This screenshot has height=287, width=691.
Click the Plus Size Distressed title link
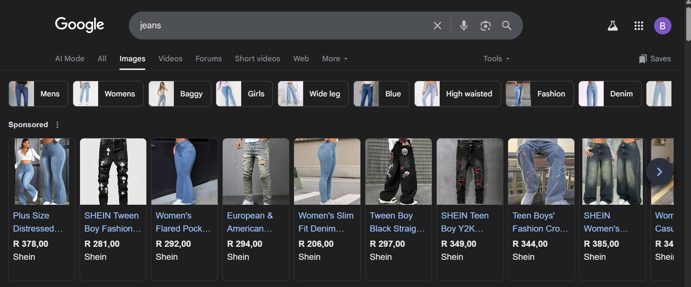38,222
